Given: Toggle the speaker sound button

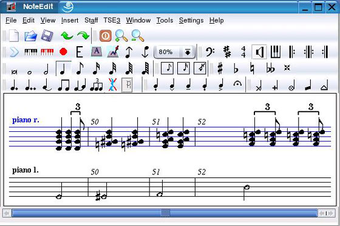Looking at the screenshot, I should (259, 52).
